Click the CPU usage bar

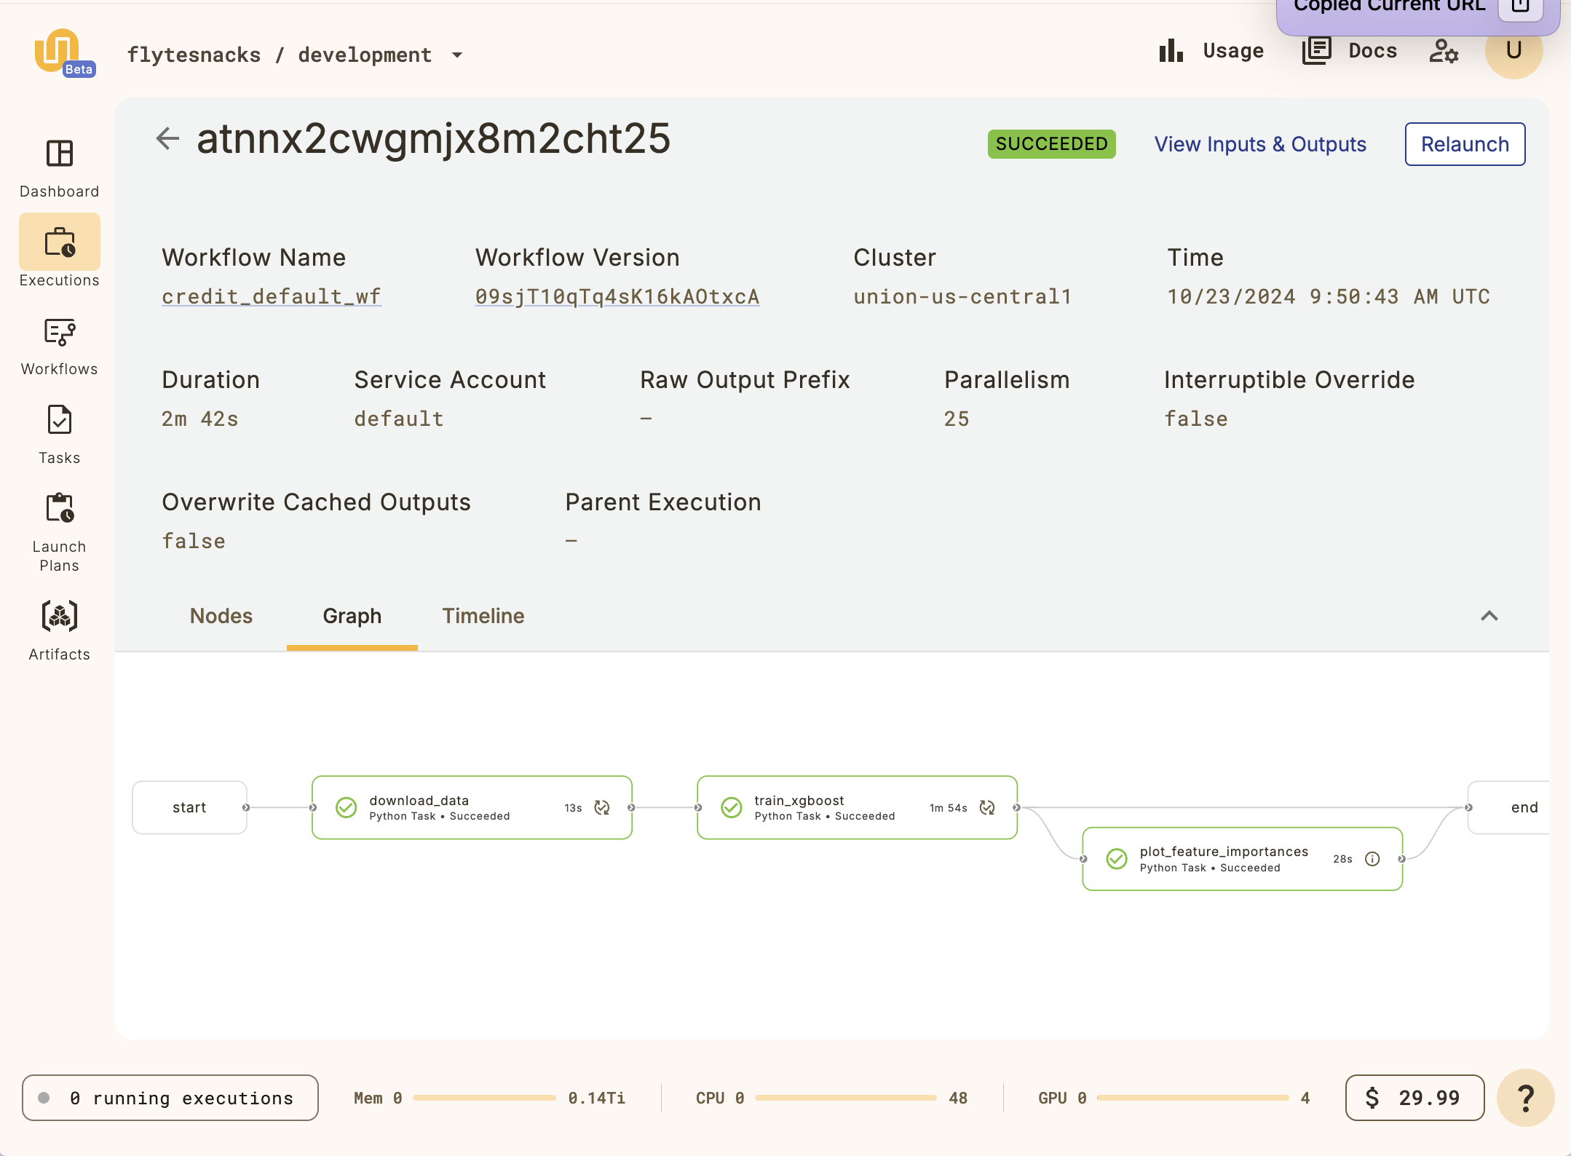[x=845, y=1098]
